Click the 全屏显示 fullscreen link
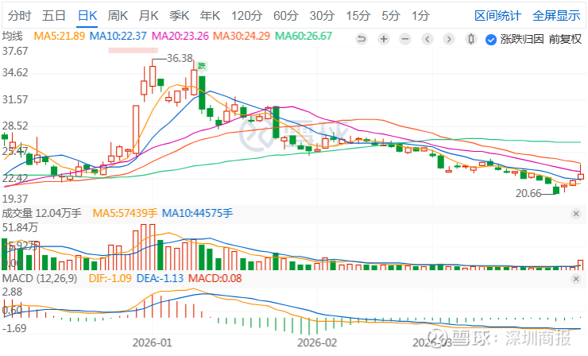 click(x=555, y=15)
